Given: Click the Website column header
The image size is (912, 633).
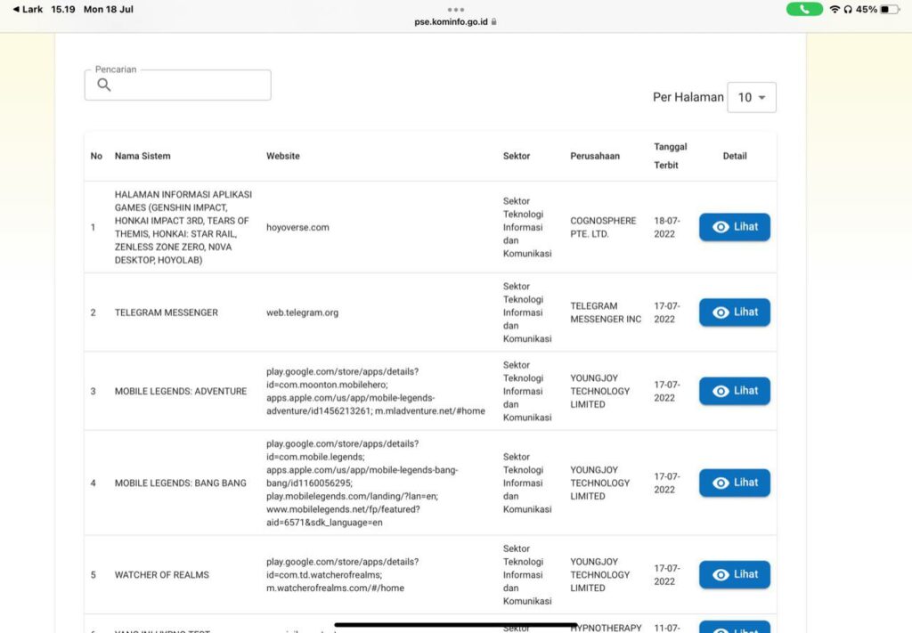Looking at the screenshot, I should [x=283, y=156].
